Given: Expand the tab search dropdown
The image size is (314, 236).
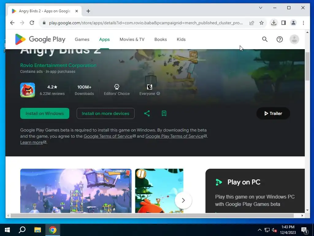Looking at the screenshot, I should coord(261,8).
